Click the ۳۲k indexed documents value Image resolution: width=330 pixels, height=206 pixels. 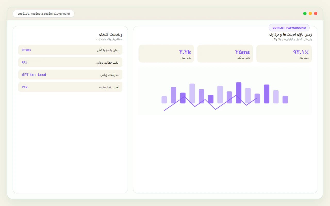25,87
